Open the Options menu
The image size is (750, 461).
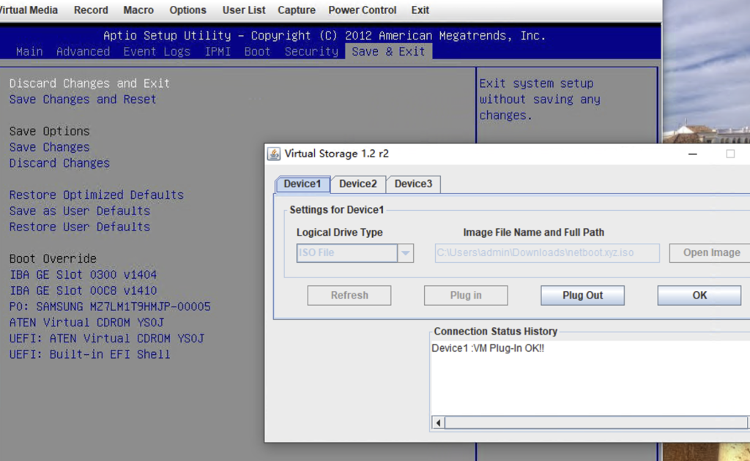[x=187, y=10]
